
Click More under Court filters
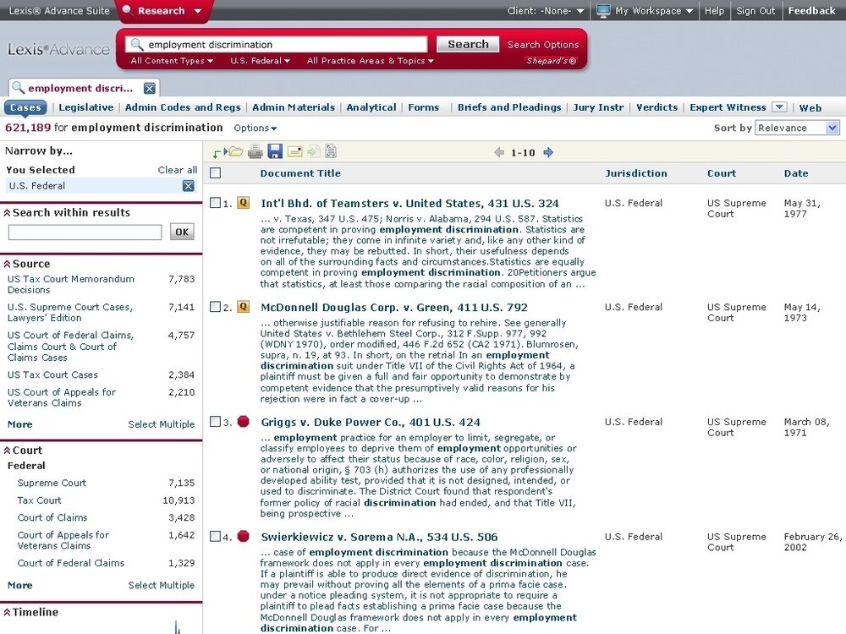[20, 586]
